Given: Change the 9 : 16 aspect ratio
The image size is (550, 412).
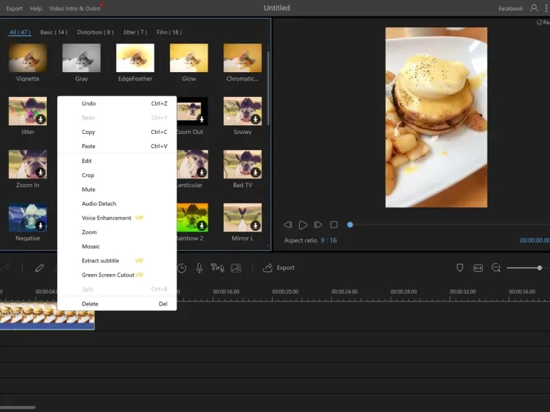Looking at the screenshot, I should pos(329,240).
